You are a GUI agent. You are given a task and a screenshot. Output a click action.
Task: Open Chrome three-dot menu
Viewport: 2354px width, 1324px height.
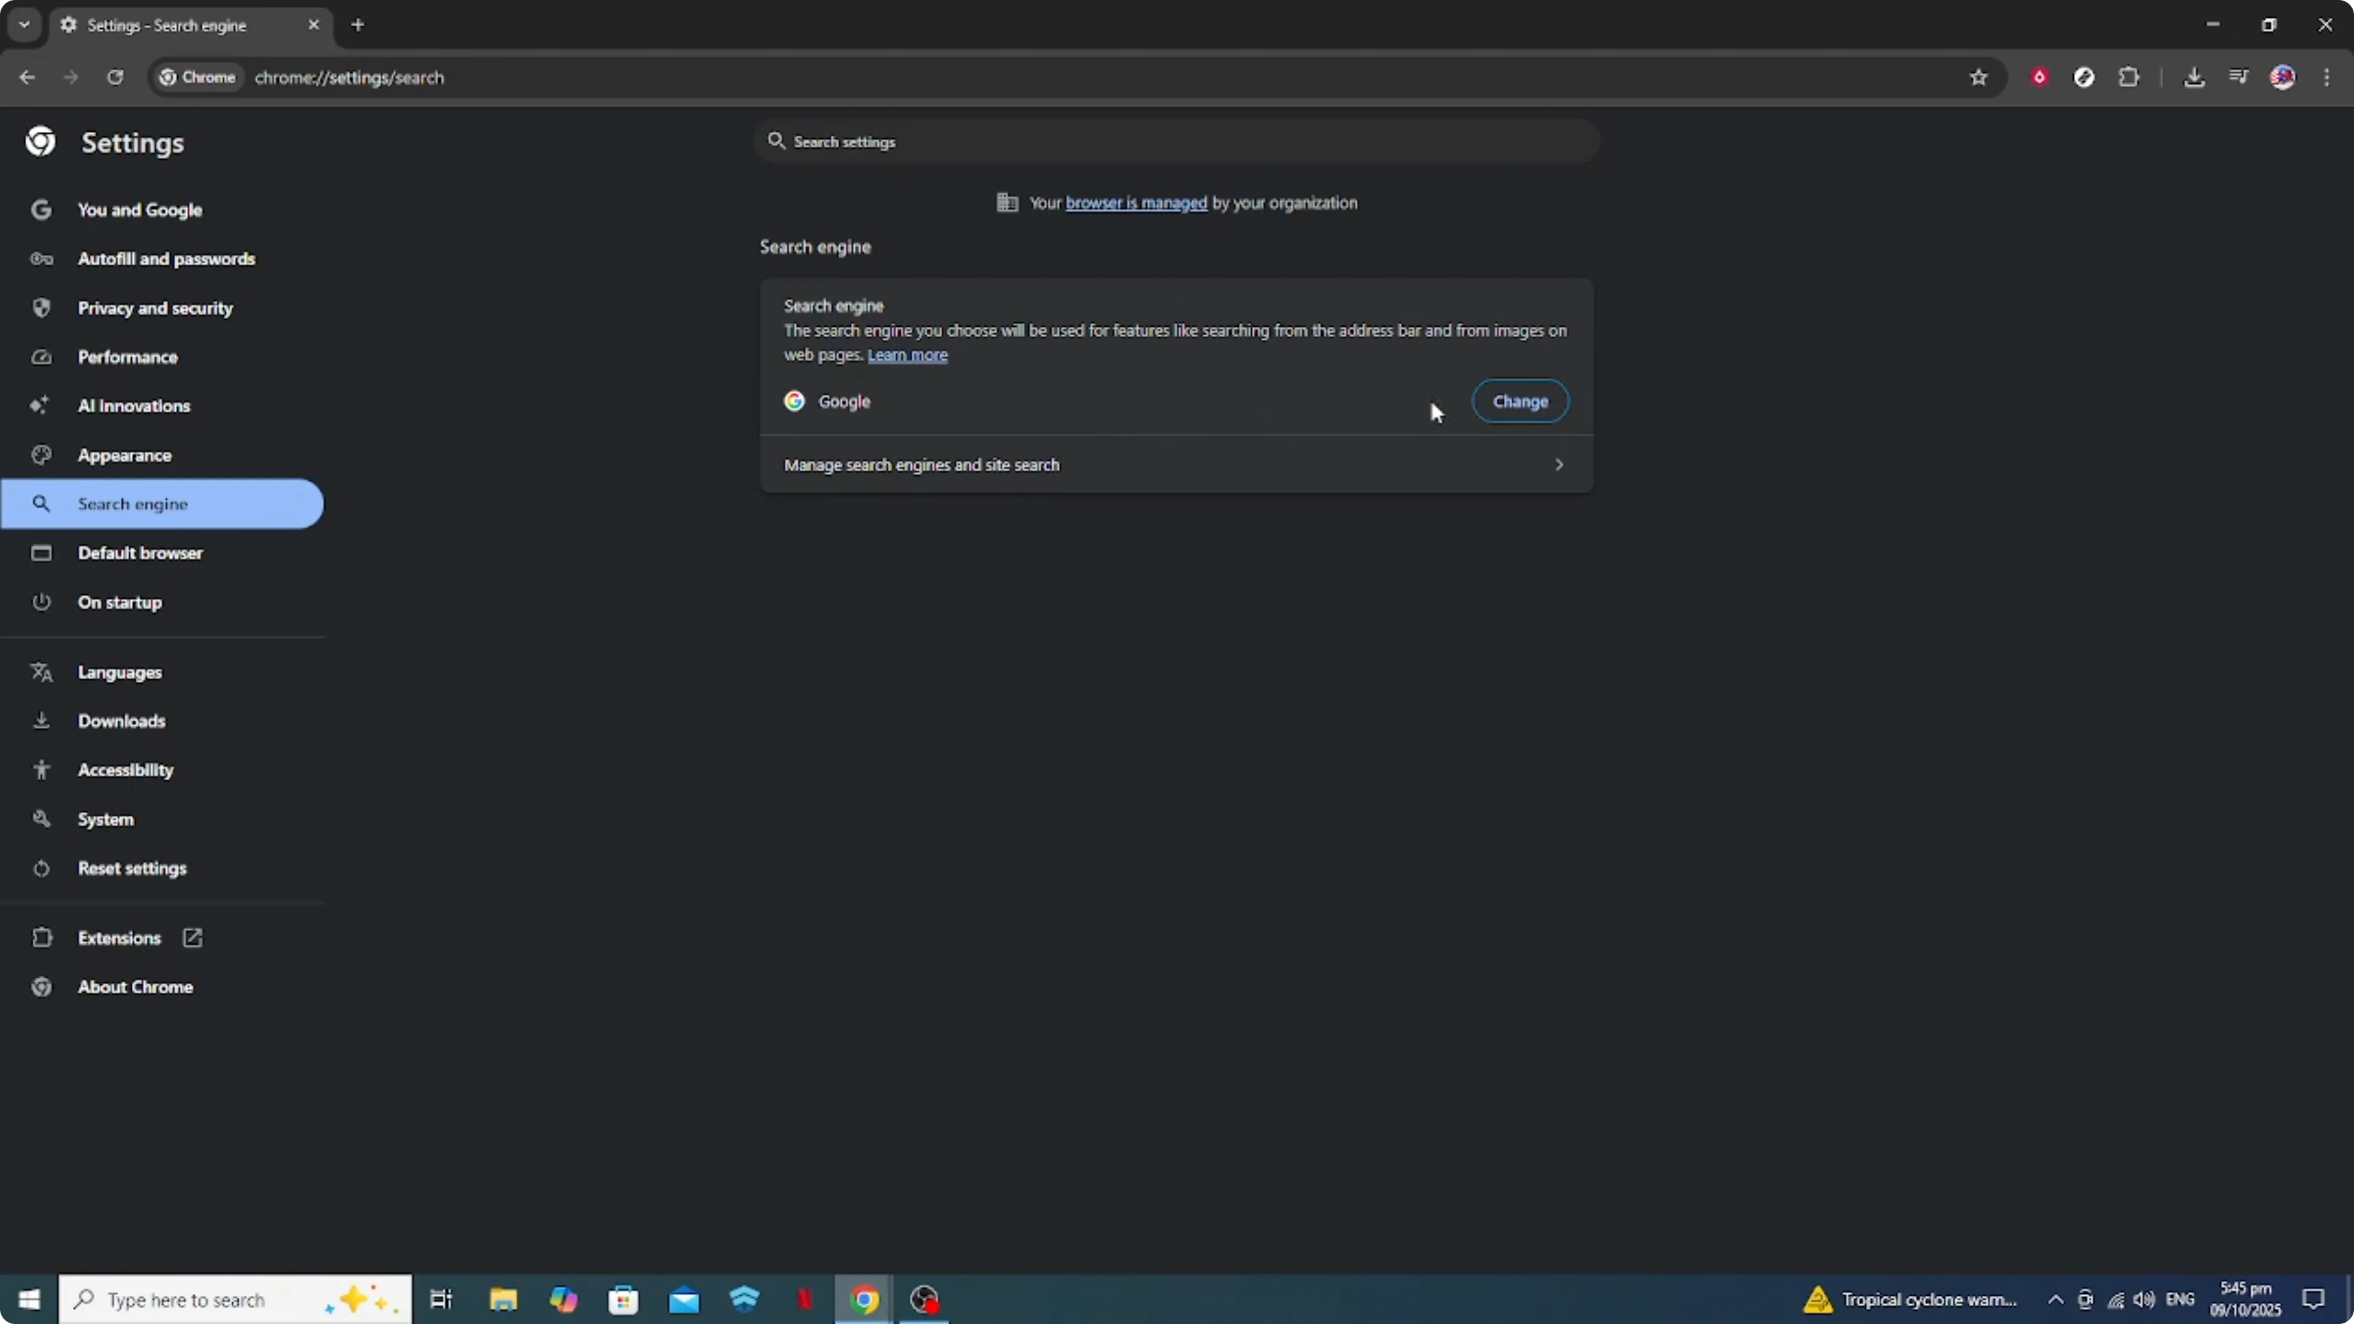[x=2326, y=77]
